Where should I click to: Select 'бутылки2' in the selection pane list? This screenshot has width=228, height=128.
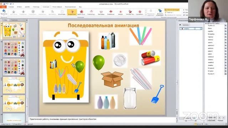(211, 68)
